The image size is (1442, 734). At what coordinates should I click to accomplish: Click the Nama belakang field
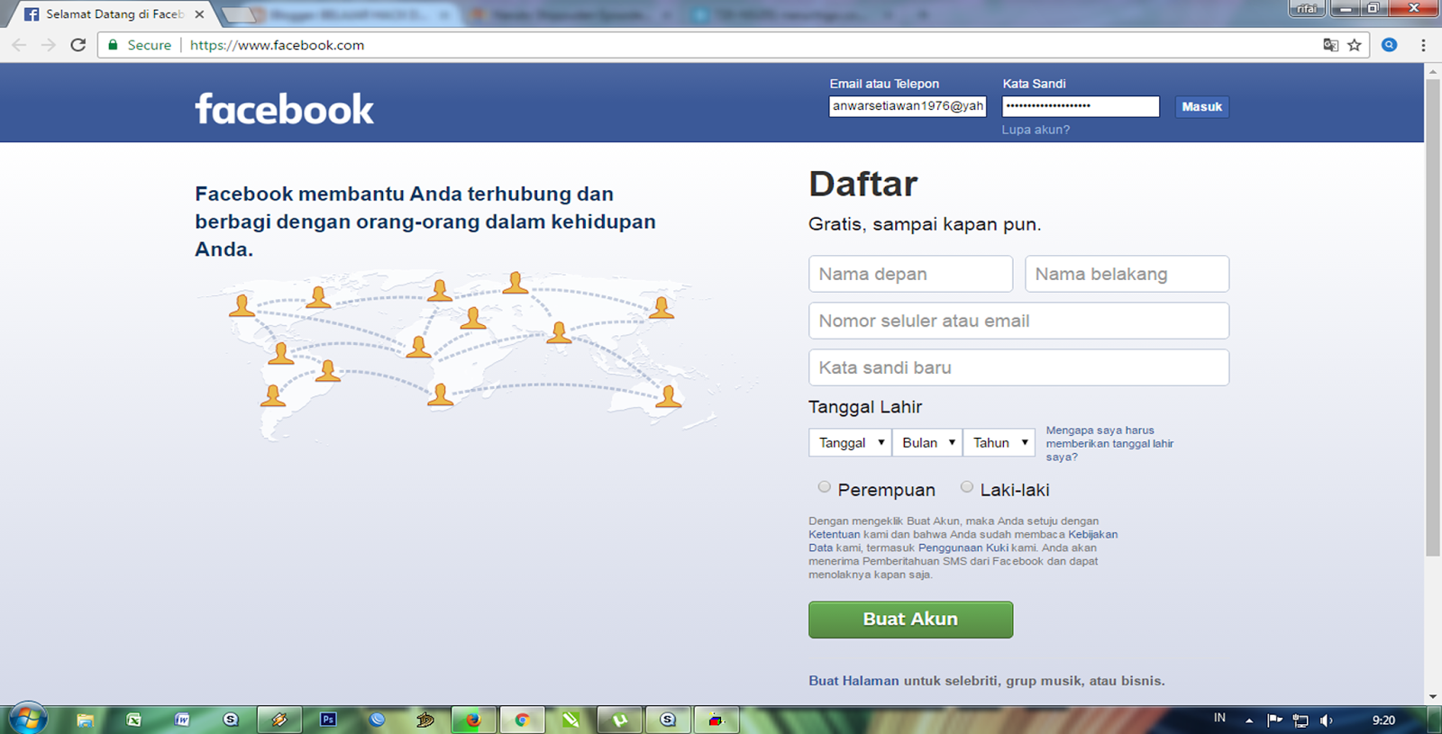tap(1127, 274)
